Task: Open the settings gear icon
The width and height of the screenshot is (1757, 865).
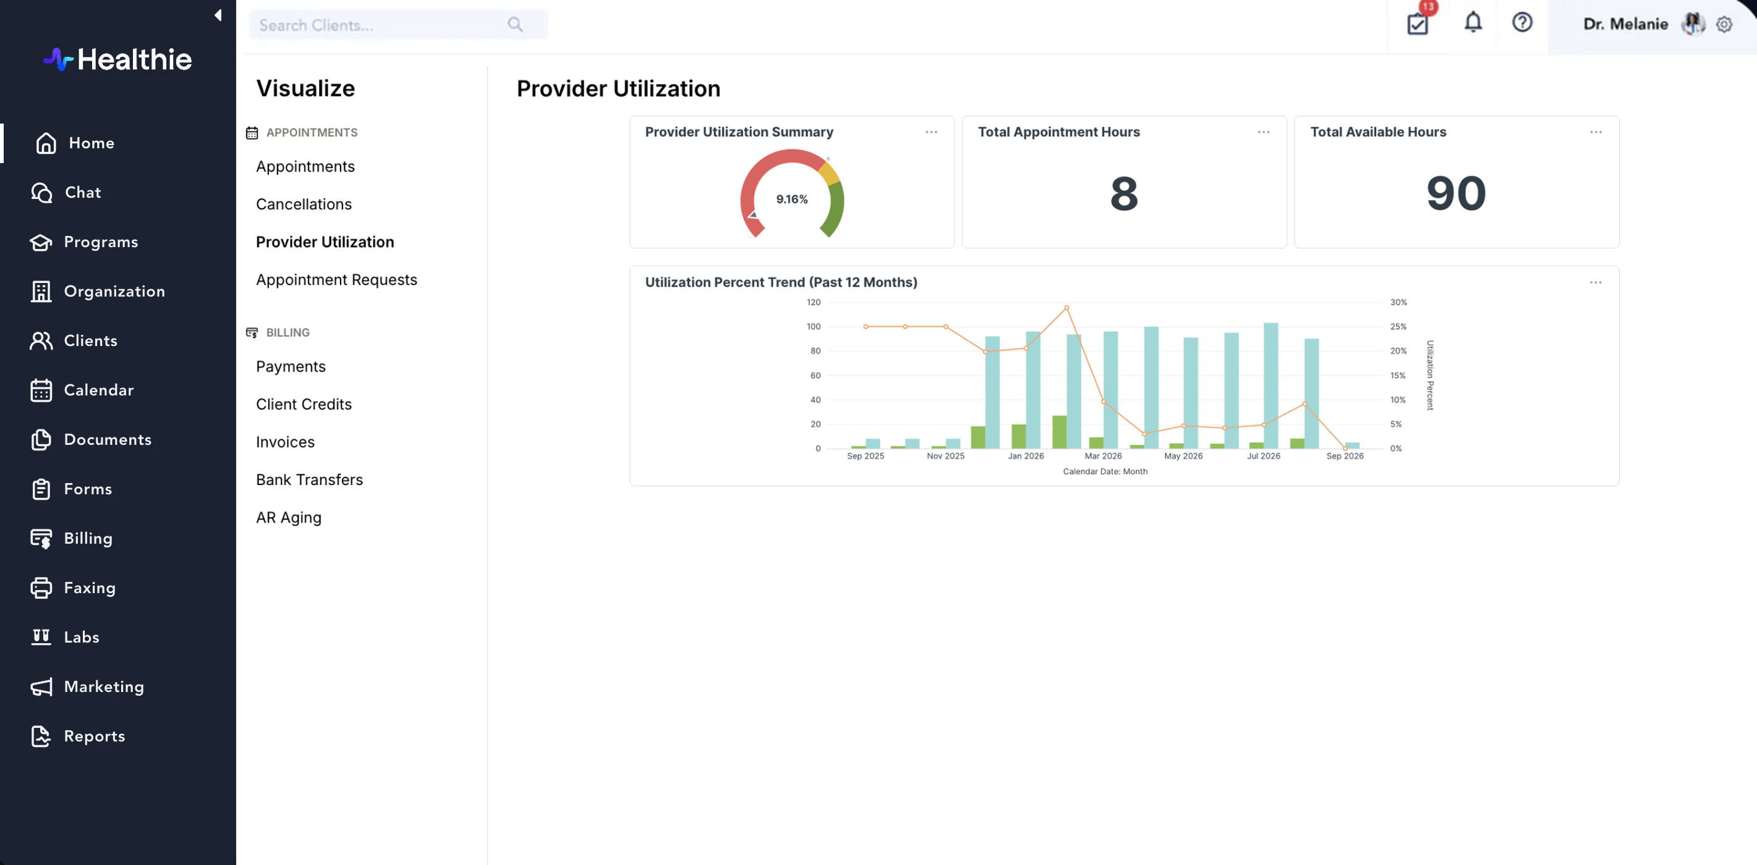Action: [1724, 25]
